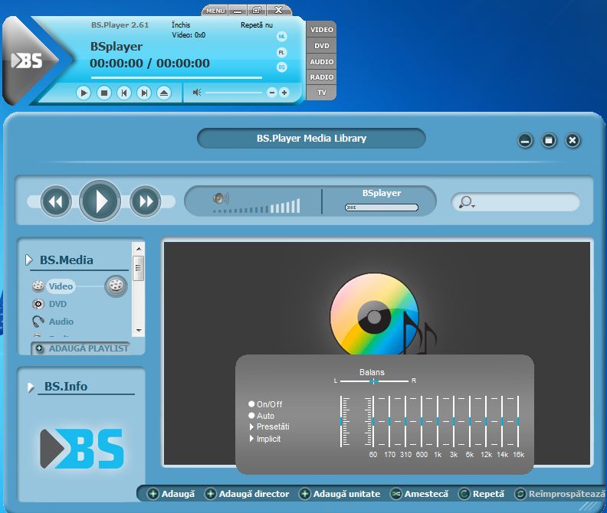This screenshot has width=607, height=513.
Task: Collapse the BS.Info section arrow
Action: (x=31, y=387)
